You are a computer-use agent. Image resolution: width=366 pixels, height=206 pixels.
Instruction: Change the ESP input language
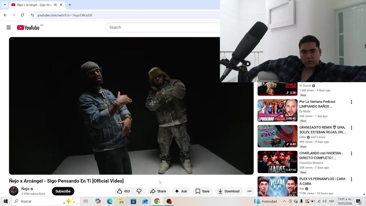pyautogui.click(x=331, y=201)
